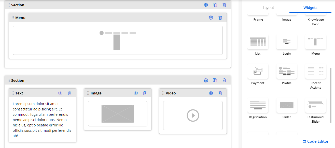Image resolution: width=335 pixels, height=148 pixels.
Task: Select the Widgets tab
Action: point(310,8)
